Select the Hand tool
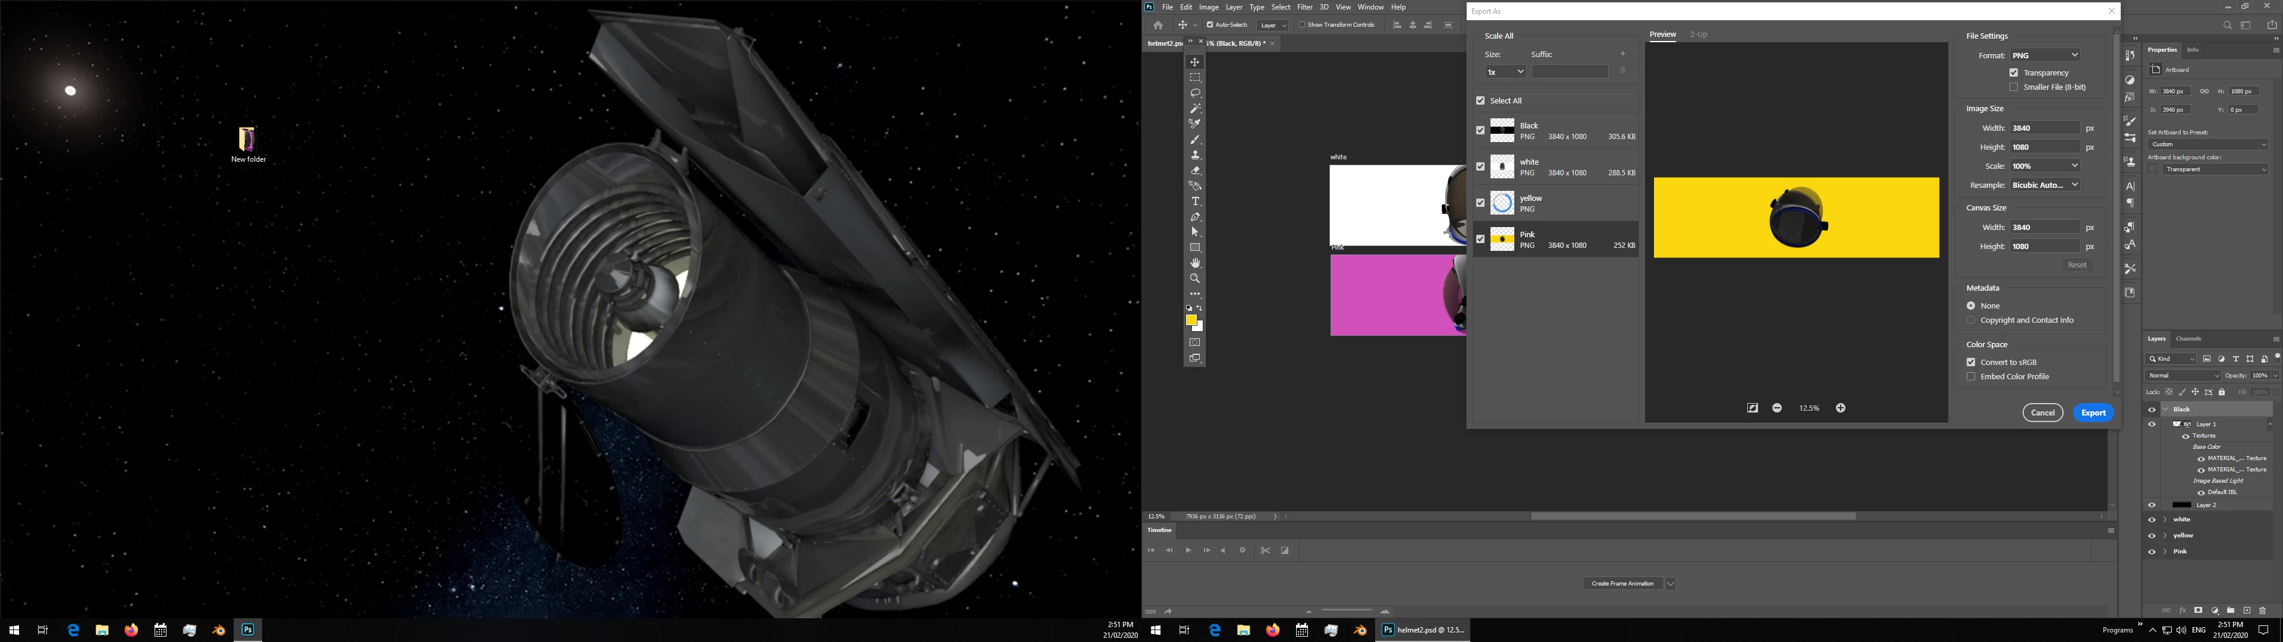This screenshot has width=2283, height=642. coord(1194,263)
